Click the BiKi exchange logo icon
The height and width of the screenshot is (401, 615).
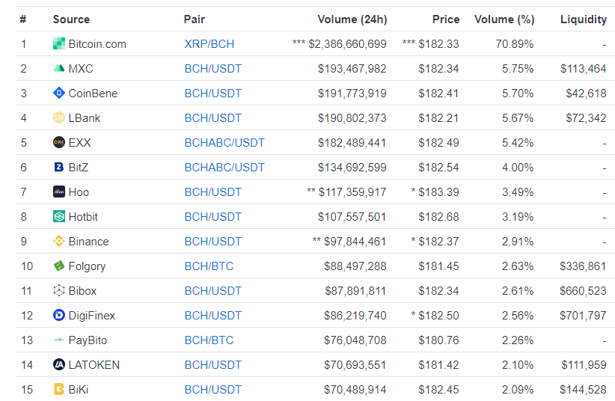pyautogui.click(x=59, y=390)
